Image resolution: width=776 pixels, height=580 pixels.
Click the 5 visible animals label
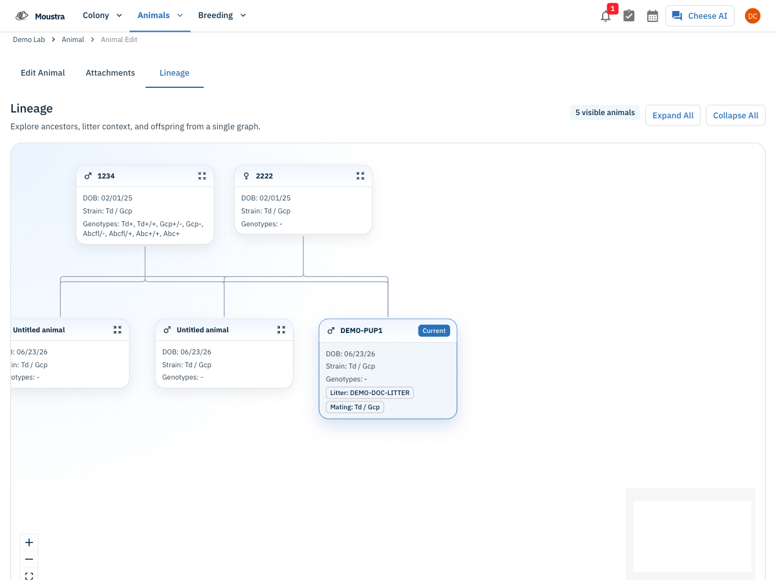coord(605,113)
